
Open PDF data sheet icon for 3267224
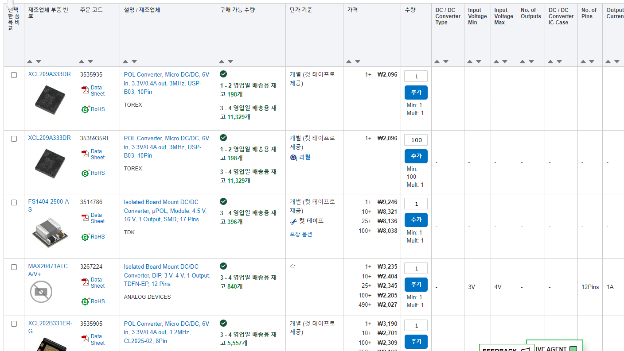[x=85, y=282]
